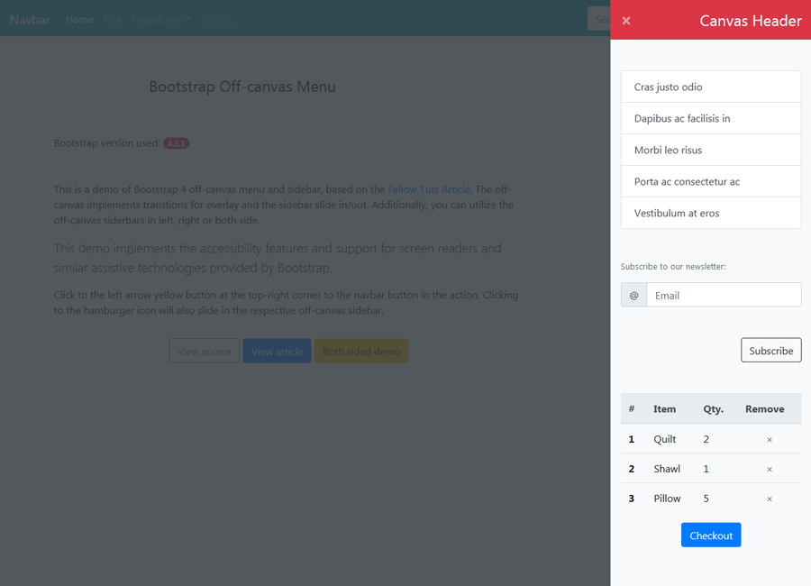The height and width of the screenshot is (586, 811).
Task: Select the Link item in navbar
Action: (x=113, y=19)
